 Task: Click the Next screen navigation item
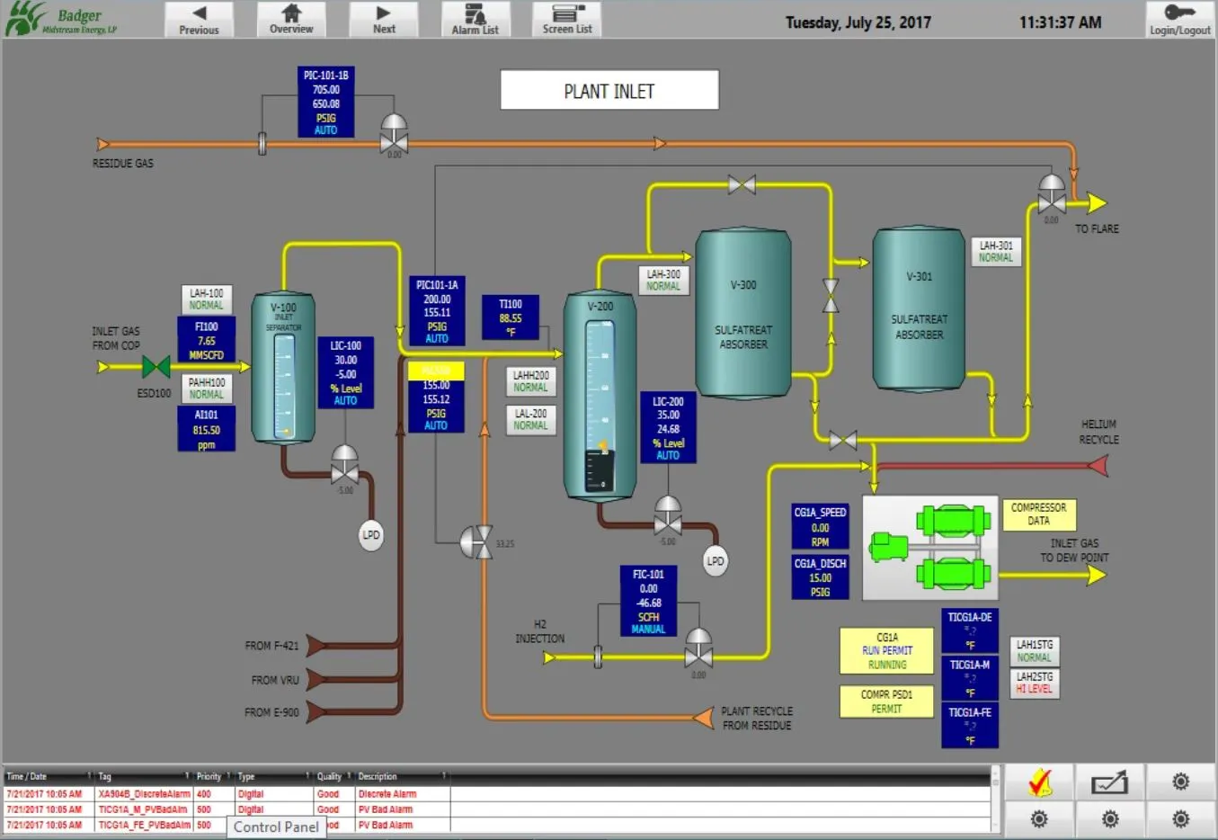384,19
